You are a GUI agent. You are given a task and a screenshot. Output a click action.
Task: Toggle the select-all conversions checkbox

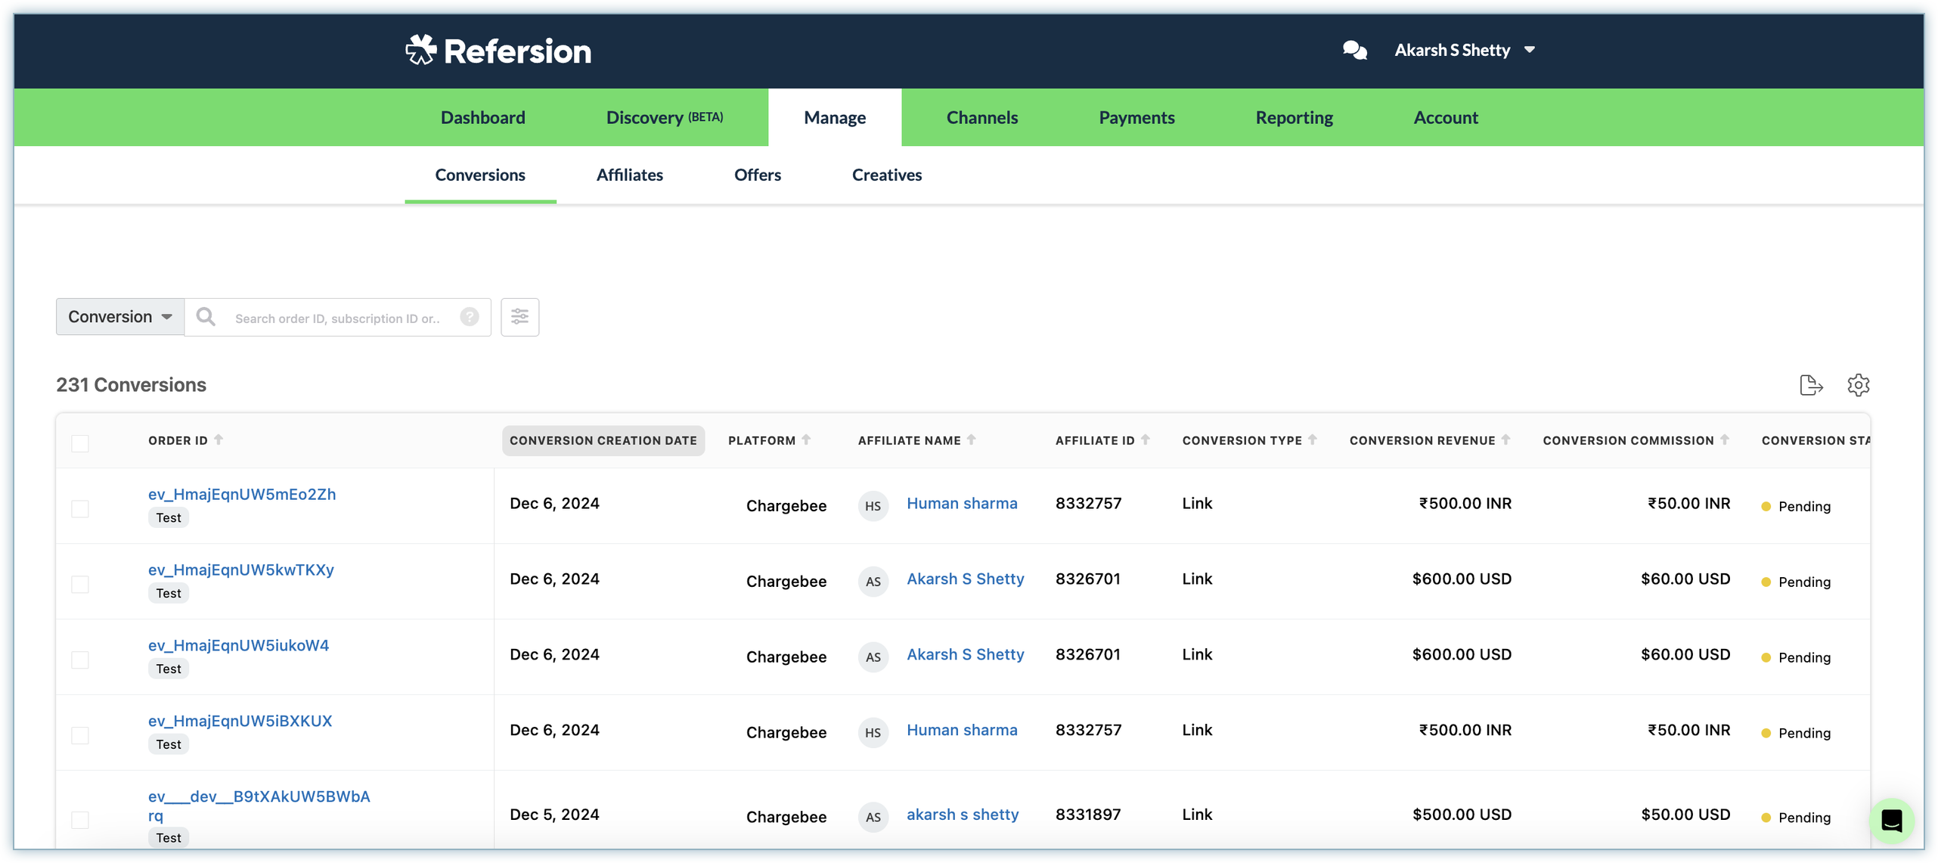pyautogui.click(x=80, y=443)
